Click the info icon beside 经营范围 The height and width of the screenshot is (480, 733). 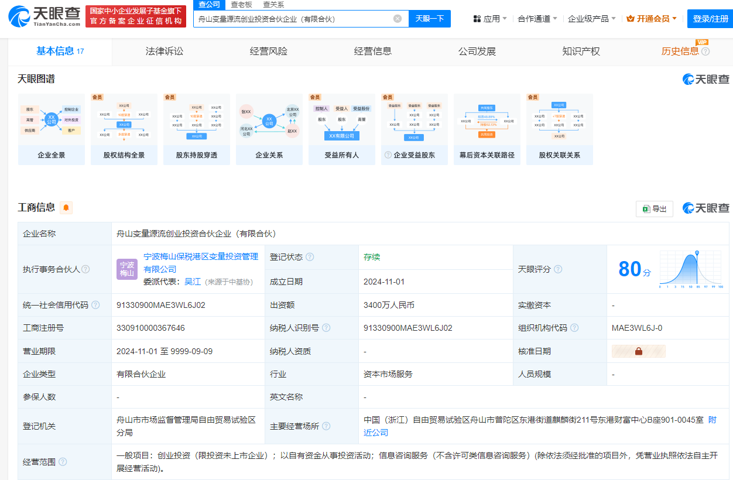(x=63, y=462)
